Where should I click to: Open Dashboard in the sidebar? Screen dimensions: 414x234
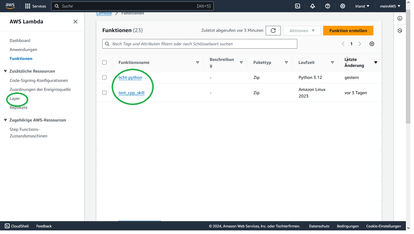tap(20, 40)
